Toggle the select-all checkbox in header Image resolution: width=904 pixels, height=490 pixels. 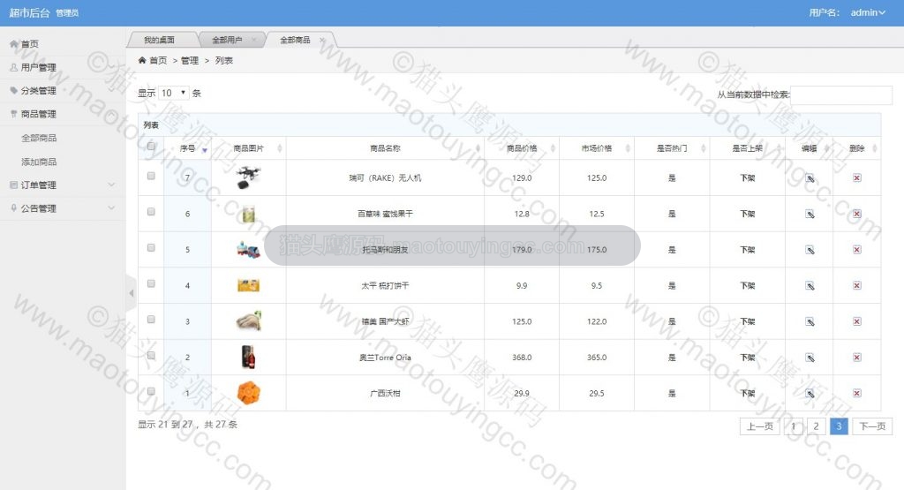151,147
